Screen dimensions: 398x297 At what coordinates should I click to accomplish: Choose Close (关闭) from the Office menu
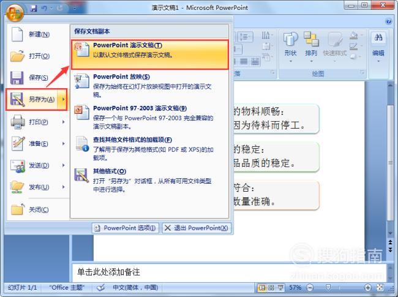pyautogui.click(x=37, y=209)
